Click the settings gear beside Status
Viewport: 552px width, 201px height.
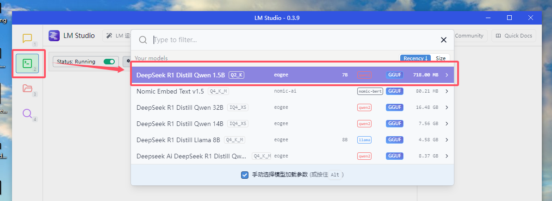click(127, 62)
